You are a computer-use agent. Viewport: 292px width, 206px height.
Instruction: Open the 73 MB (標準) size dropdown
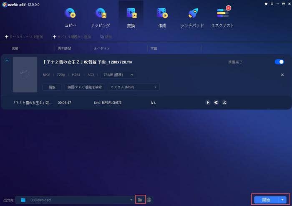118,75
